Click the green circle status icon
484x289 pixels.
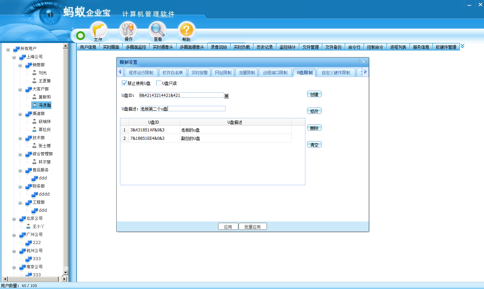pyautogui.click(x=81, y=36)
